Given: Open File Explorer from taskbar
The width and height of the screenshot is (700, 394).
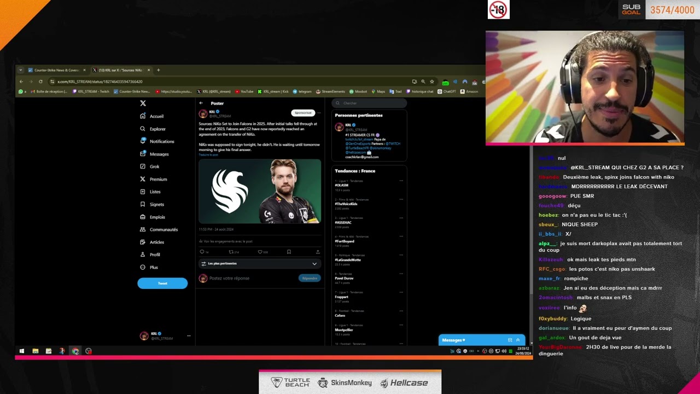Looking at the screenshot, I should pyautogui.click(x=35, y=351).
